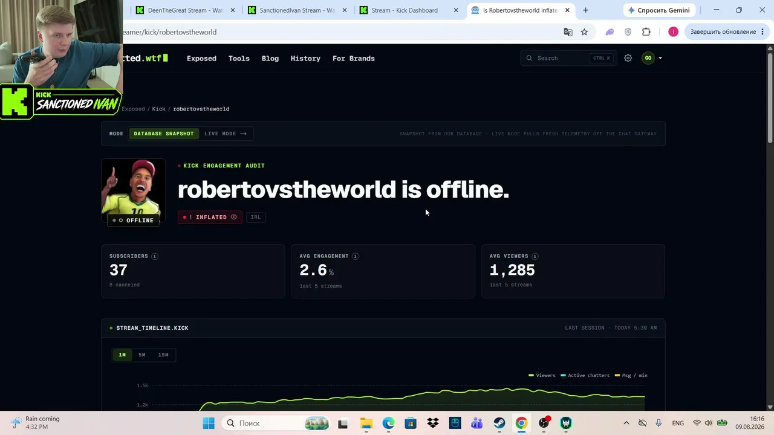Open Microsoft Teams from the taskbar
774x435 pixels.
pos(477,423)
